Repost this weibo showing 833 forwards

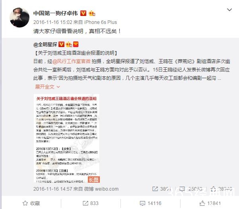91,203
